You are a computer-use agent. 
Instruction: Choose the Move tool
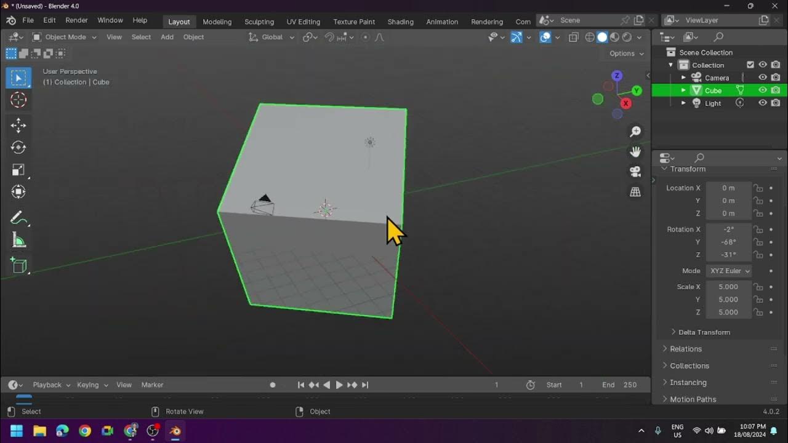click(18, 126)
